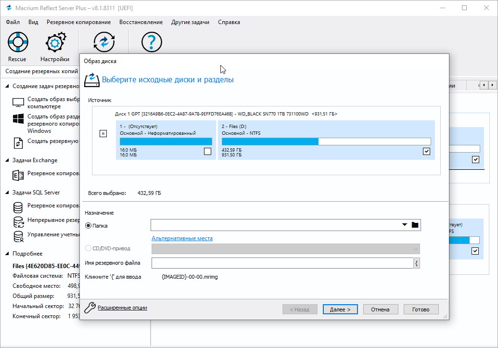
Task: Select Создать образ разделов Windows task
Action: click(x=53, y=123)
